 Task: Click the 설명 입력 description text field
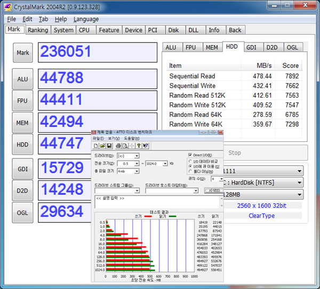[157, 202]
